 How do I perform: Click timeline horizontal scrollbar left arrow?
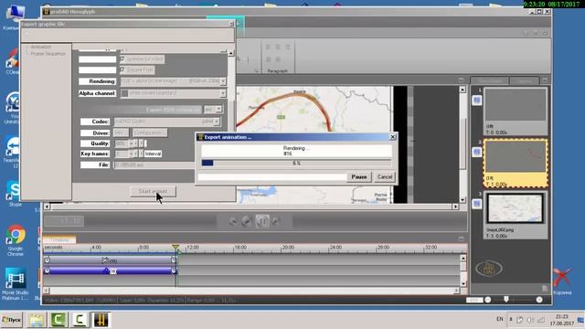click(x=47, y=291)
